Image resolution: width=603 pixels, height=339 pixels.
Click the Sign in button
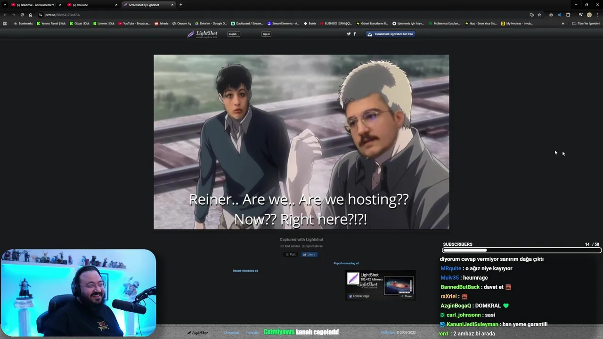(x=266, y=34)
